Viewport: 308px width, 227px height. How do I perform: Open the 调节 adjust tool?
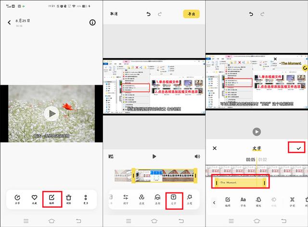point(126,198)
